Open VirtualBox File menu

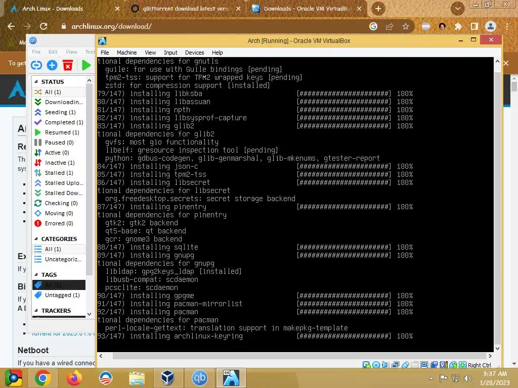click(x=105, y=53)
